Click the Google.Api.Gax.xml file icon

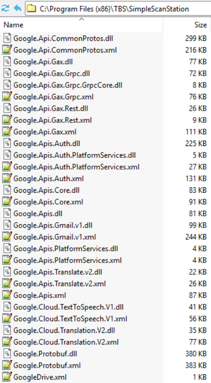coord(7,132)
